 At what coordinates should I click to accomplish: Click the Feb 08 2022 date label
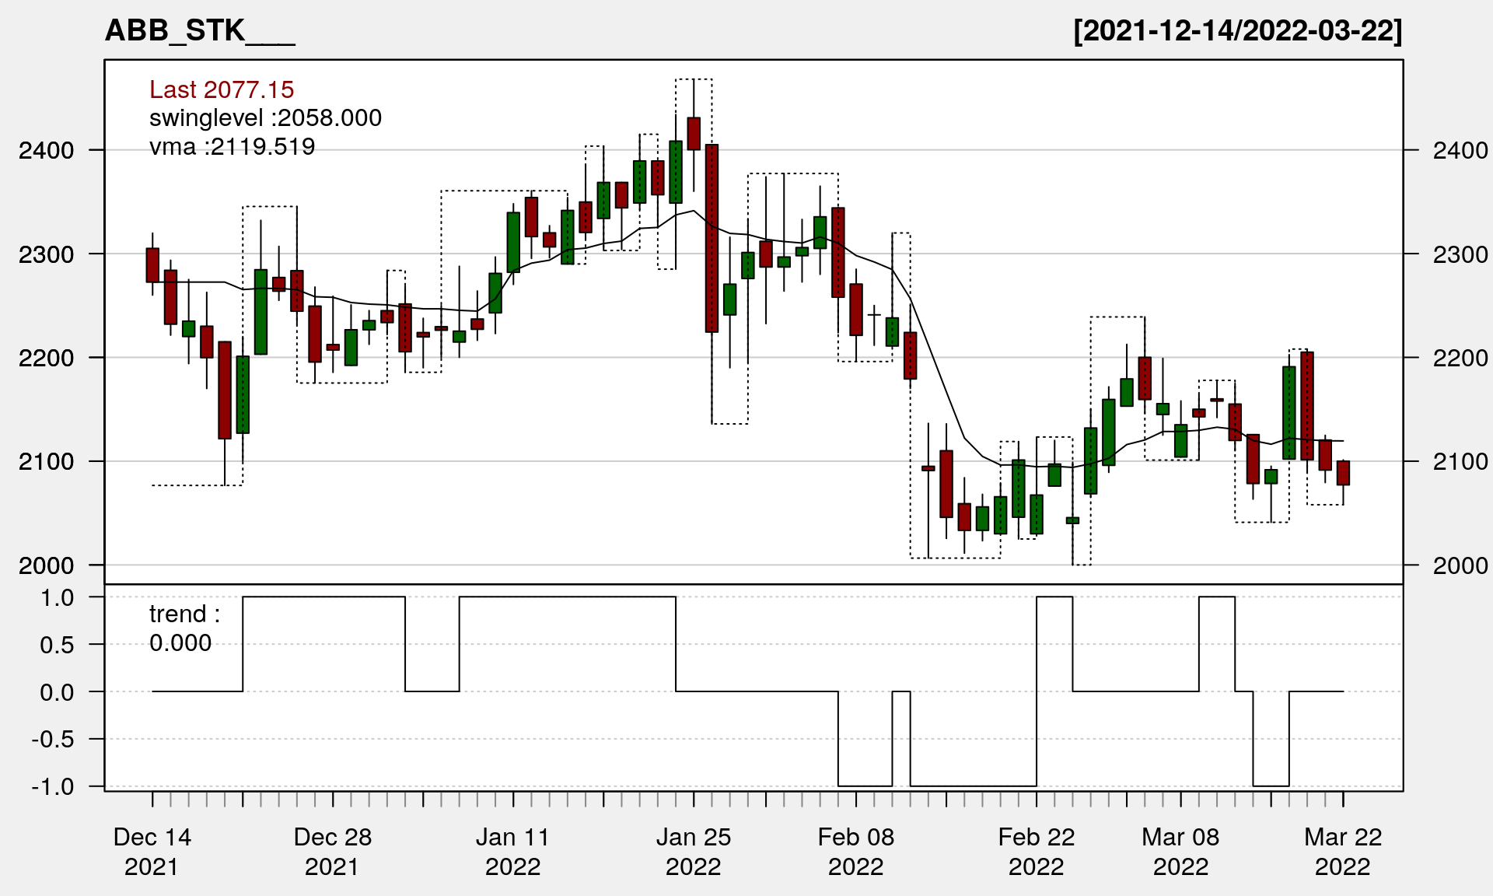(x=856, y=852)
